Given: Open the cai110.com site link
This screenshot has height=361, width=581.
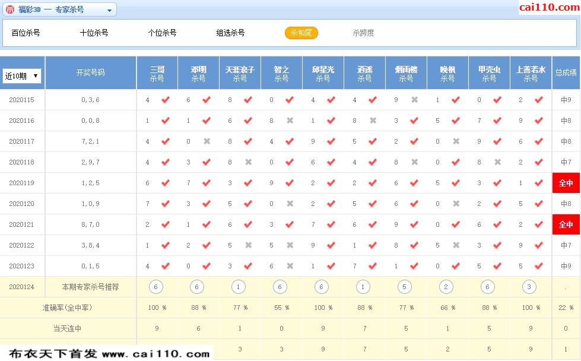Looking at the screenshot, I should (549, 7).
